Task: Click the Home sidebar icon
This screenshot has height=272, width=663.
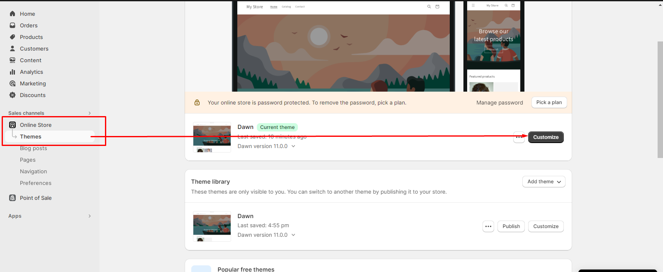Action: tap(12, 14)
